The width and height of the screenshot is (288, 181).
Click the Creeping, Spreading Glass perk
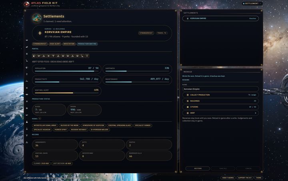coord(120,125)
